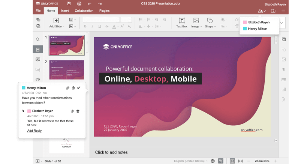The height and width of the screenshot is (164, 307).
Task: Click the co-editing users icon showing 2
Action: point(262,11)
